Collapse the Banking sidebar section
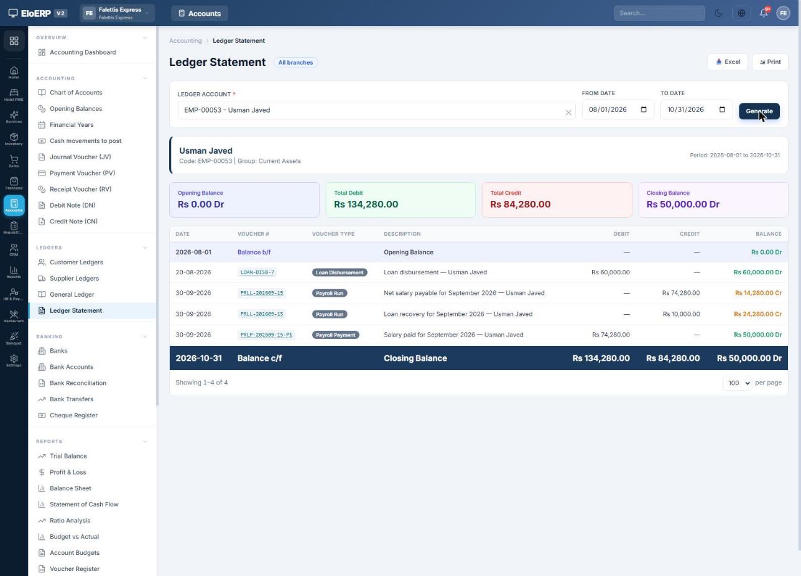This screenshot has height=576, width=801. pyautogui.click(x=145, y=337)
